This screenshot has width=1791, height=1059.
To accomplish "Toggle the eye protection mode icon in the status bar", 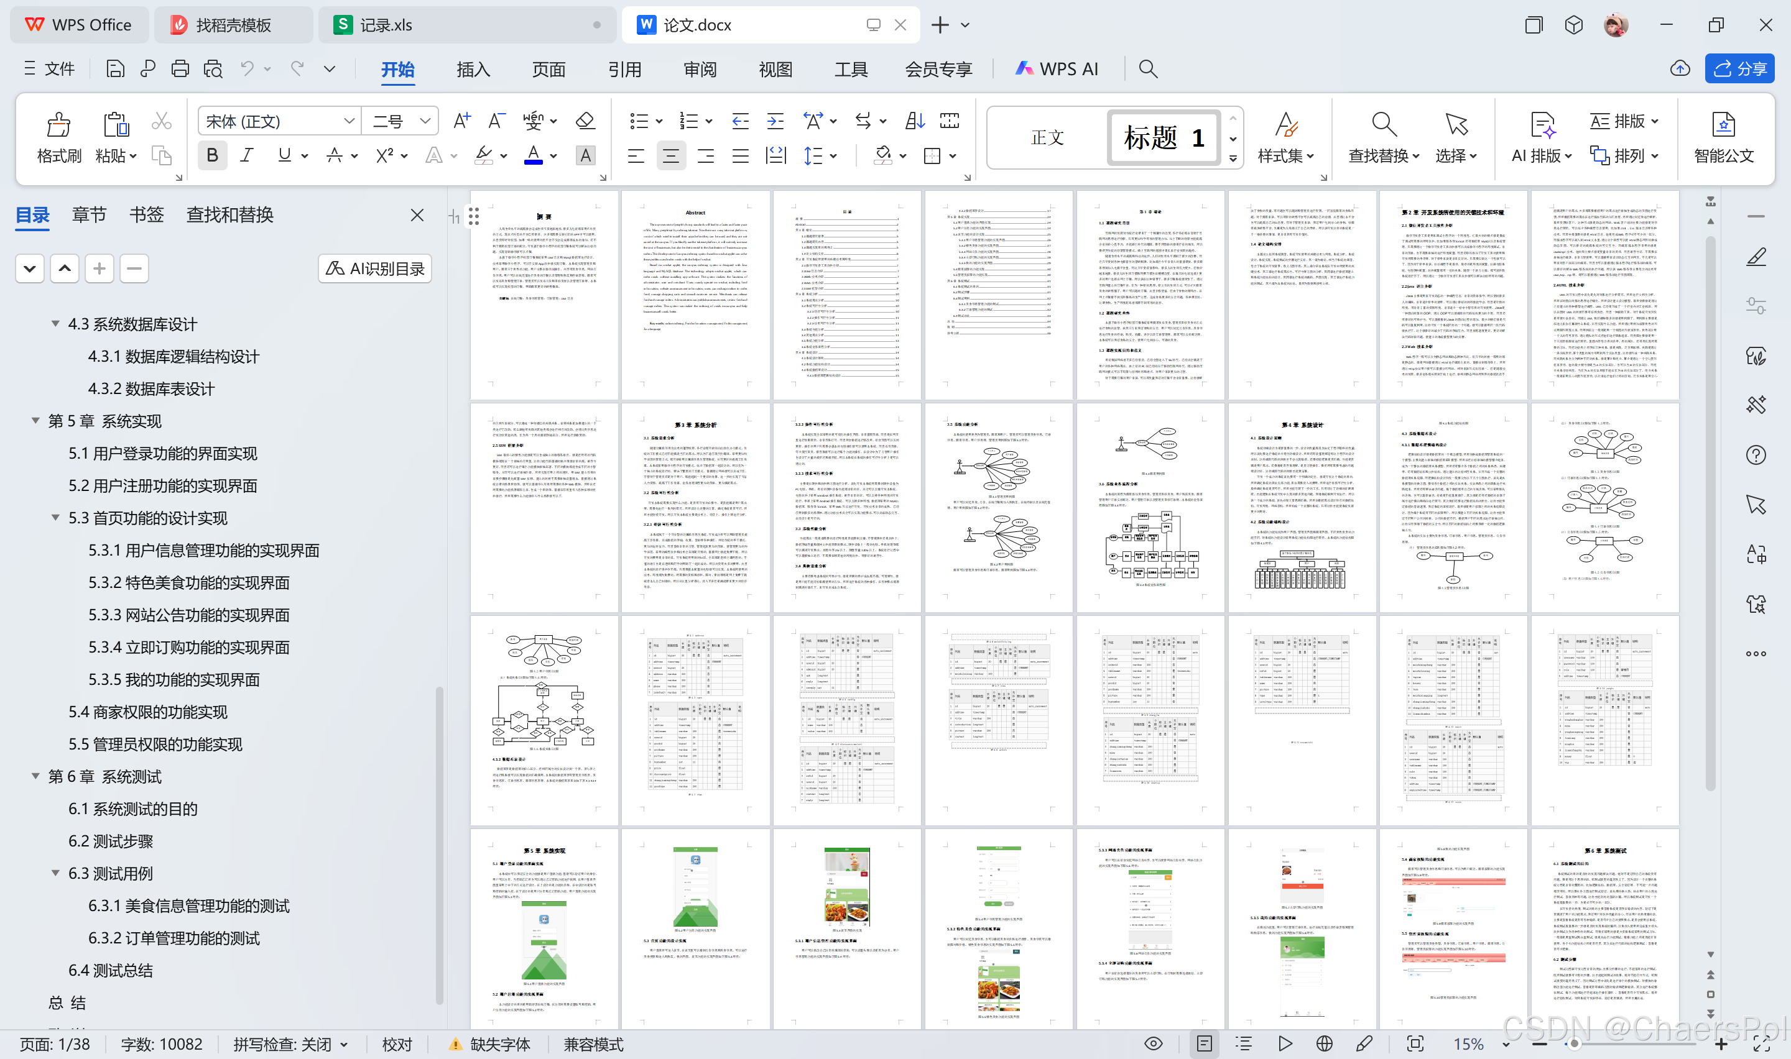I will [1153, 1043].
